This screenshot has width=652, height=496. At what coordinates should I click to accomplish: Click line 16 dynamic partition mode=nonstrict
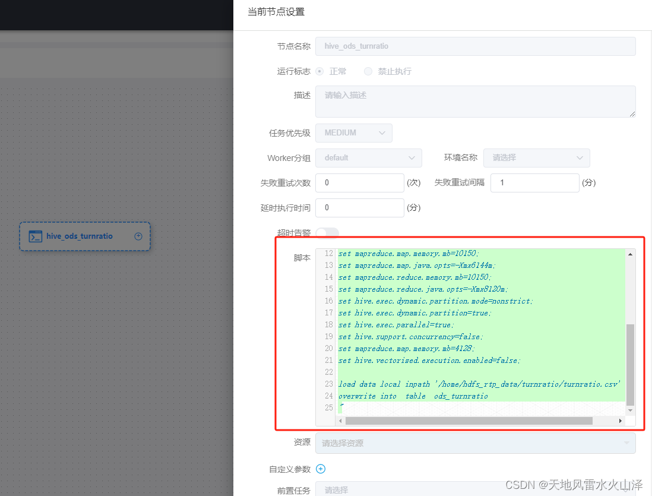[435, 301]
